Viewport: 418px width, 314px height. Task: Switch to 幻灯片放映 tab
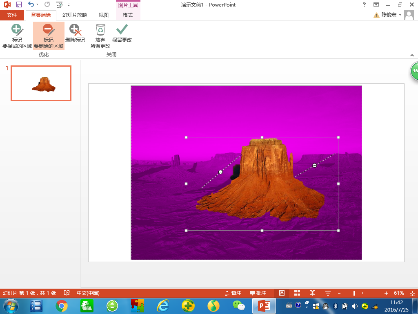point(75,15)
